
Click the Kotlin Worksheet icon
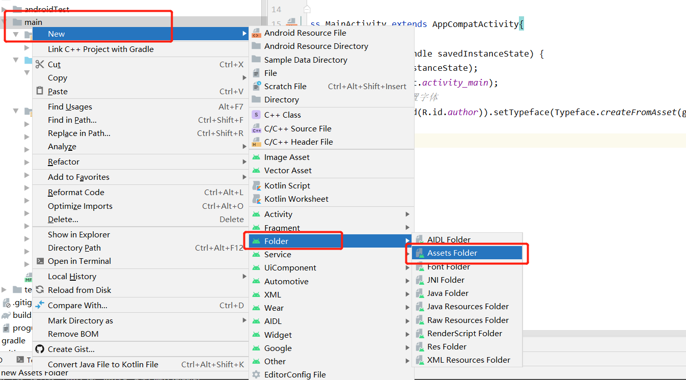(x=257, y=199)
